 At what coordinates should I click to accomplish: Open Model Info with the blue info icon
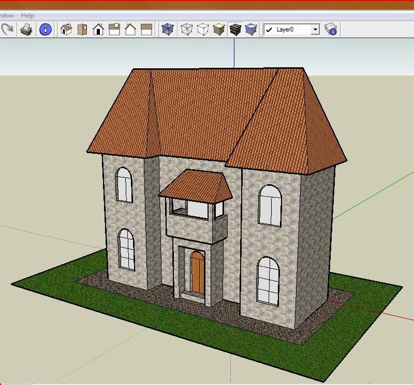pos(46,29)
